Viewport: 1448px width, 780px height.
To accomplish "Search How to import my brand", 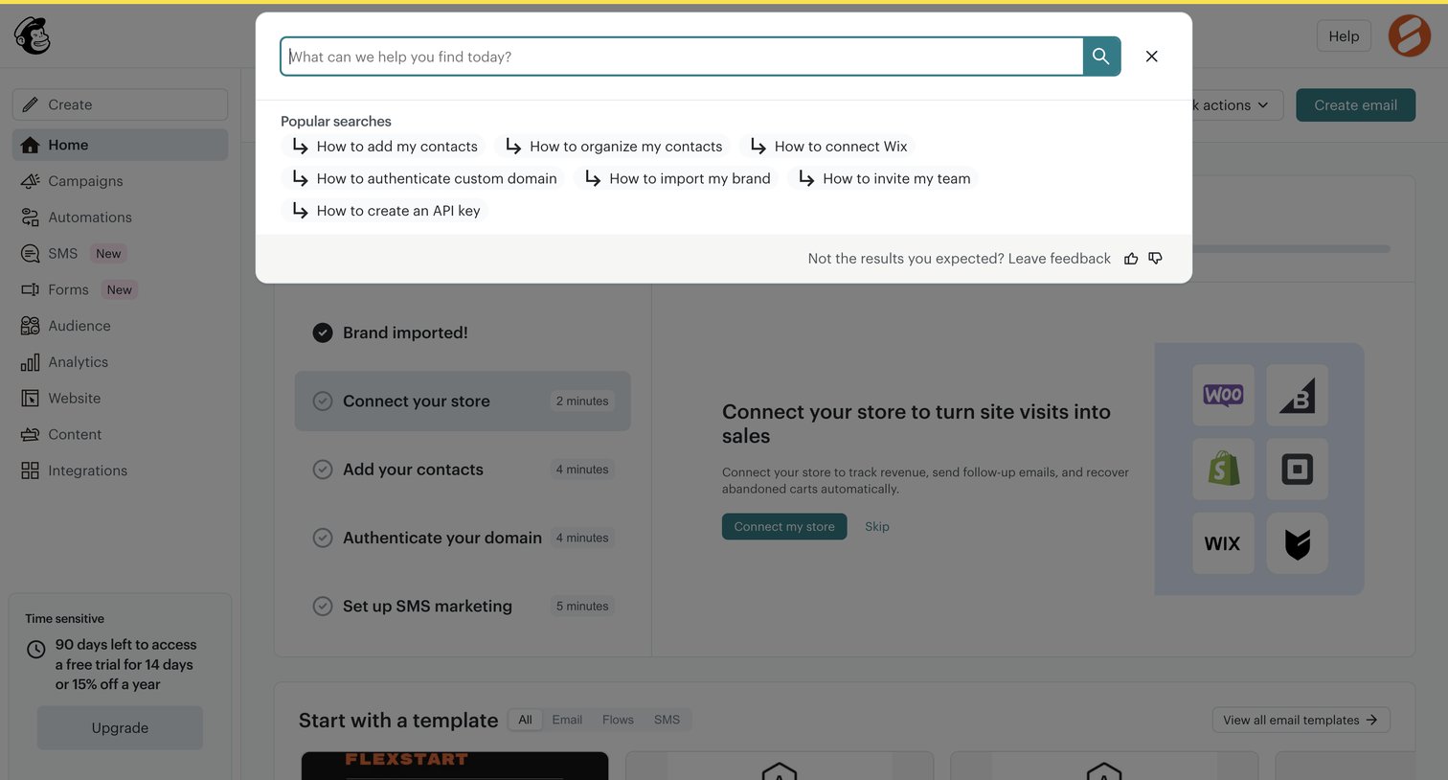I will point(677,178).
